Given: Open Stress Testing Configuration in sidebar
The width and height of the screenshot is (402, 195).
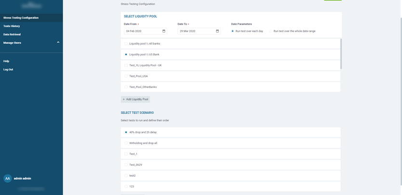Looking at the screenshot, I should click(x=21, y=18).
